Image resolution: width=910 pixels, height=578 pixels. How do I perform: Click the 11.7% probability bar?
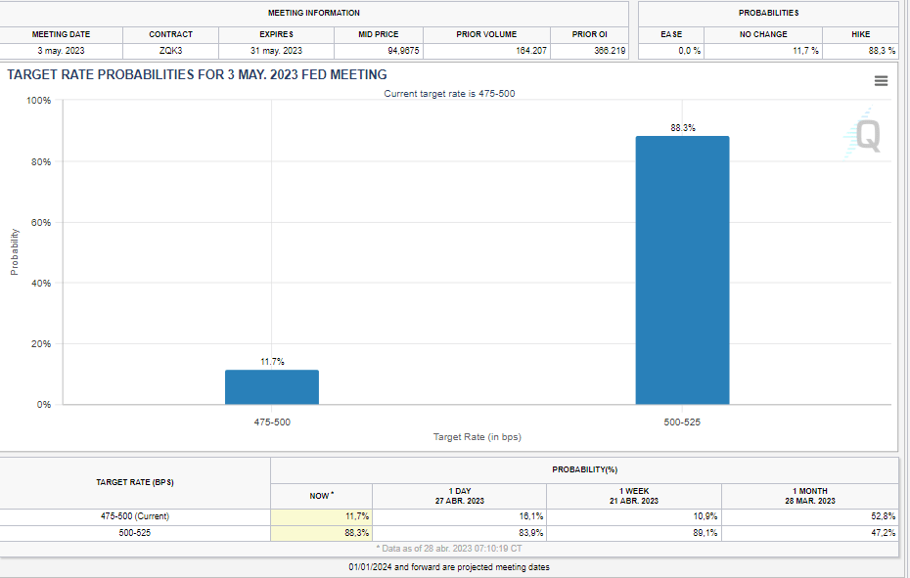(x=272, y=386)
